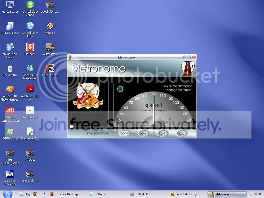Set tempo to 160 on the dial
This screenshot has height=198, width=264.
[x=188, y=121]
